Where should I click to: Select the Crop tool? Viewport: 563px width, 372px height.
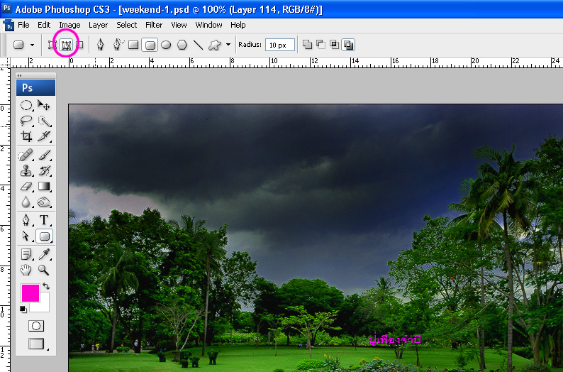[26, 136]
